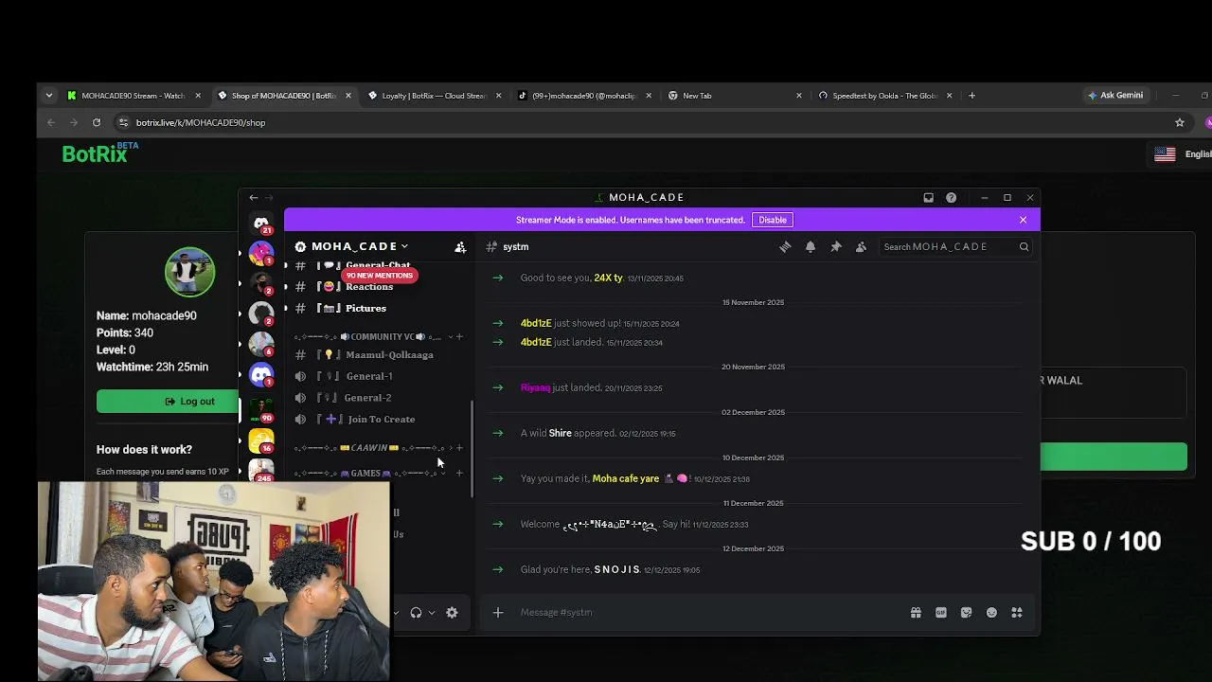Switch to the Loyalty | BotRix browser tab

click(x=433, y=96)
